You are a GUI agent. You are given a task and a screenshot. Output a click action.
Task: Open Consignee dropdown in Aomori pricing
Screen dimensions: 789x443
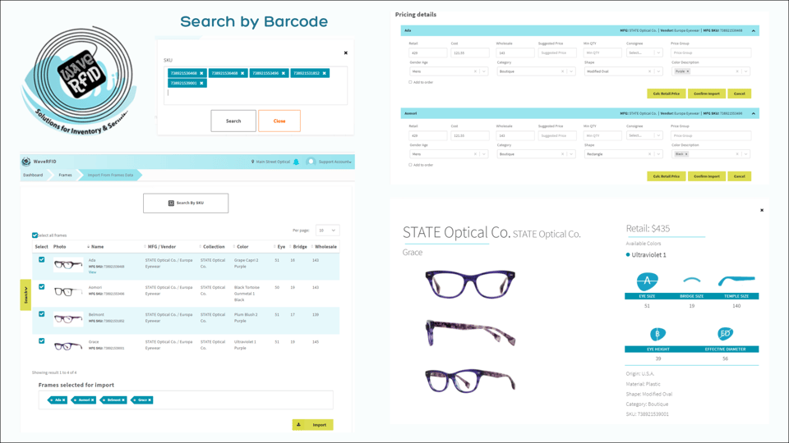(x=644, y=135)
